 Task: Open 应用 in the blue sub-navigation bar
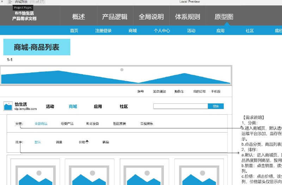pyautogui.click(x=220, y=31)
